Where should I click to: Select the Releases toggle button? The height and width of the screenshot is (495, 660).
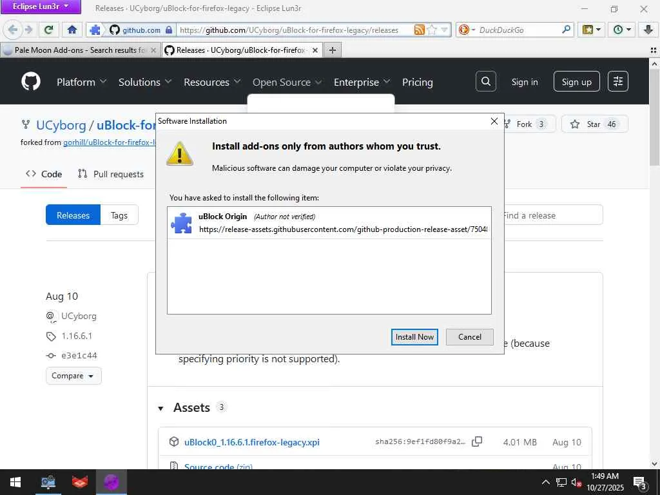coord(73,215)
